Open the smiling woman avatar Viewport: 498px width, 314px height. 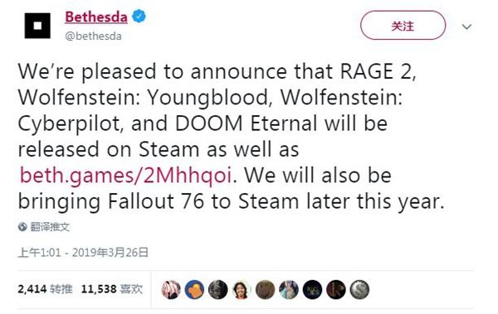point(242,290)
